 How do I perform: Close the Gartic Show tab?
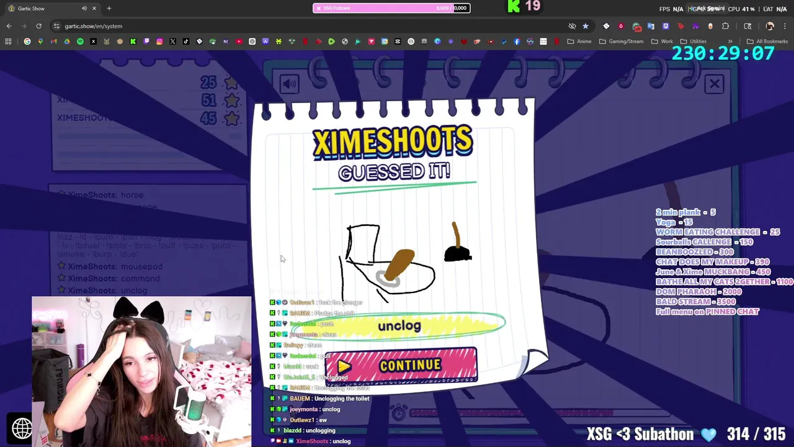click(x=94, y=8)
